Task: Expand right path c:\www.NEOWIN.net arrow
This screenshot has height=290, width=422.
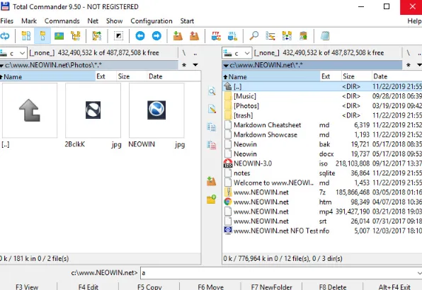Action: tap(226, 65)
